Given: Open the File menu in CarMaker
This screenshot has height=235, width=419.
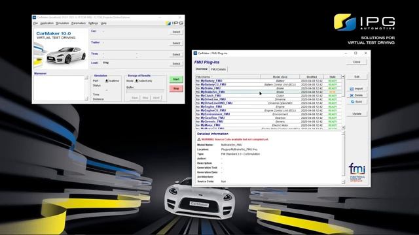Looking at the screenshot, I should (x=35, y=23).
